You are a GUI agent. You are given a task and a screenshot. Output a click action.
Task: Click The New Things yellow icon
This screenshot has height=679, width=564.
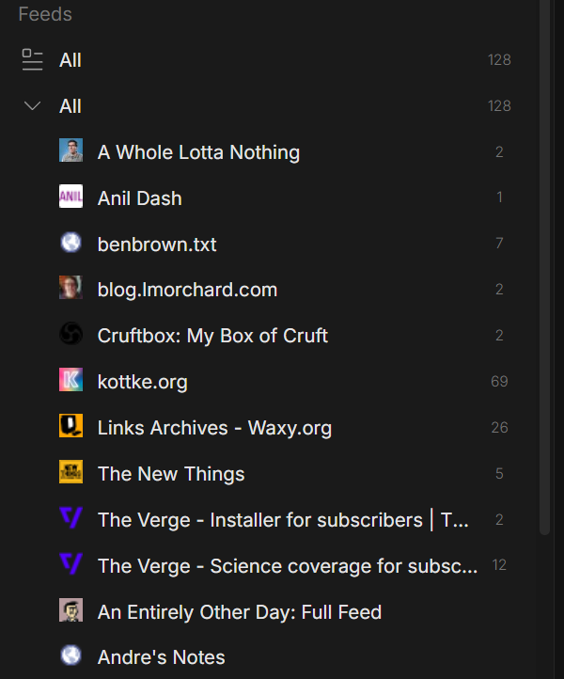pos(71,471)
